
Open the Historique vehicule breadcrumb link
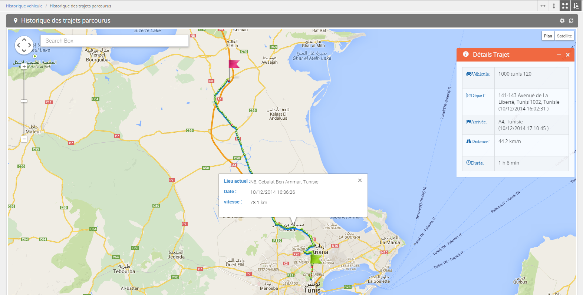(24, 6)
